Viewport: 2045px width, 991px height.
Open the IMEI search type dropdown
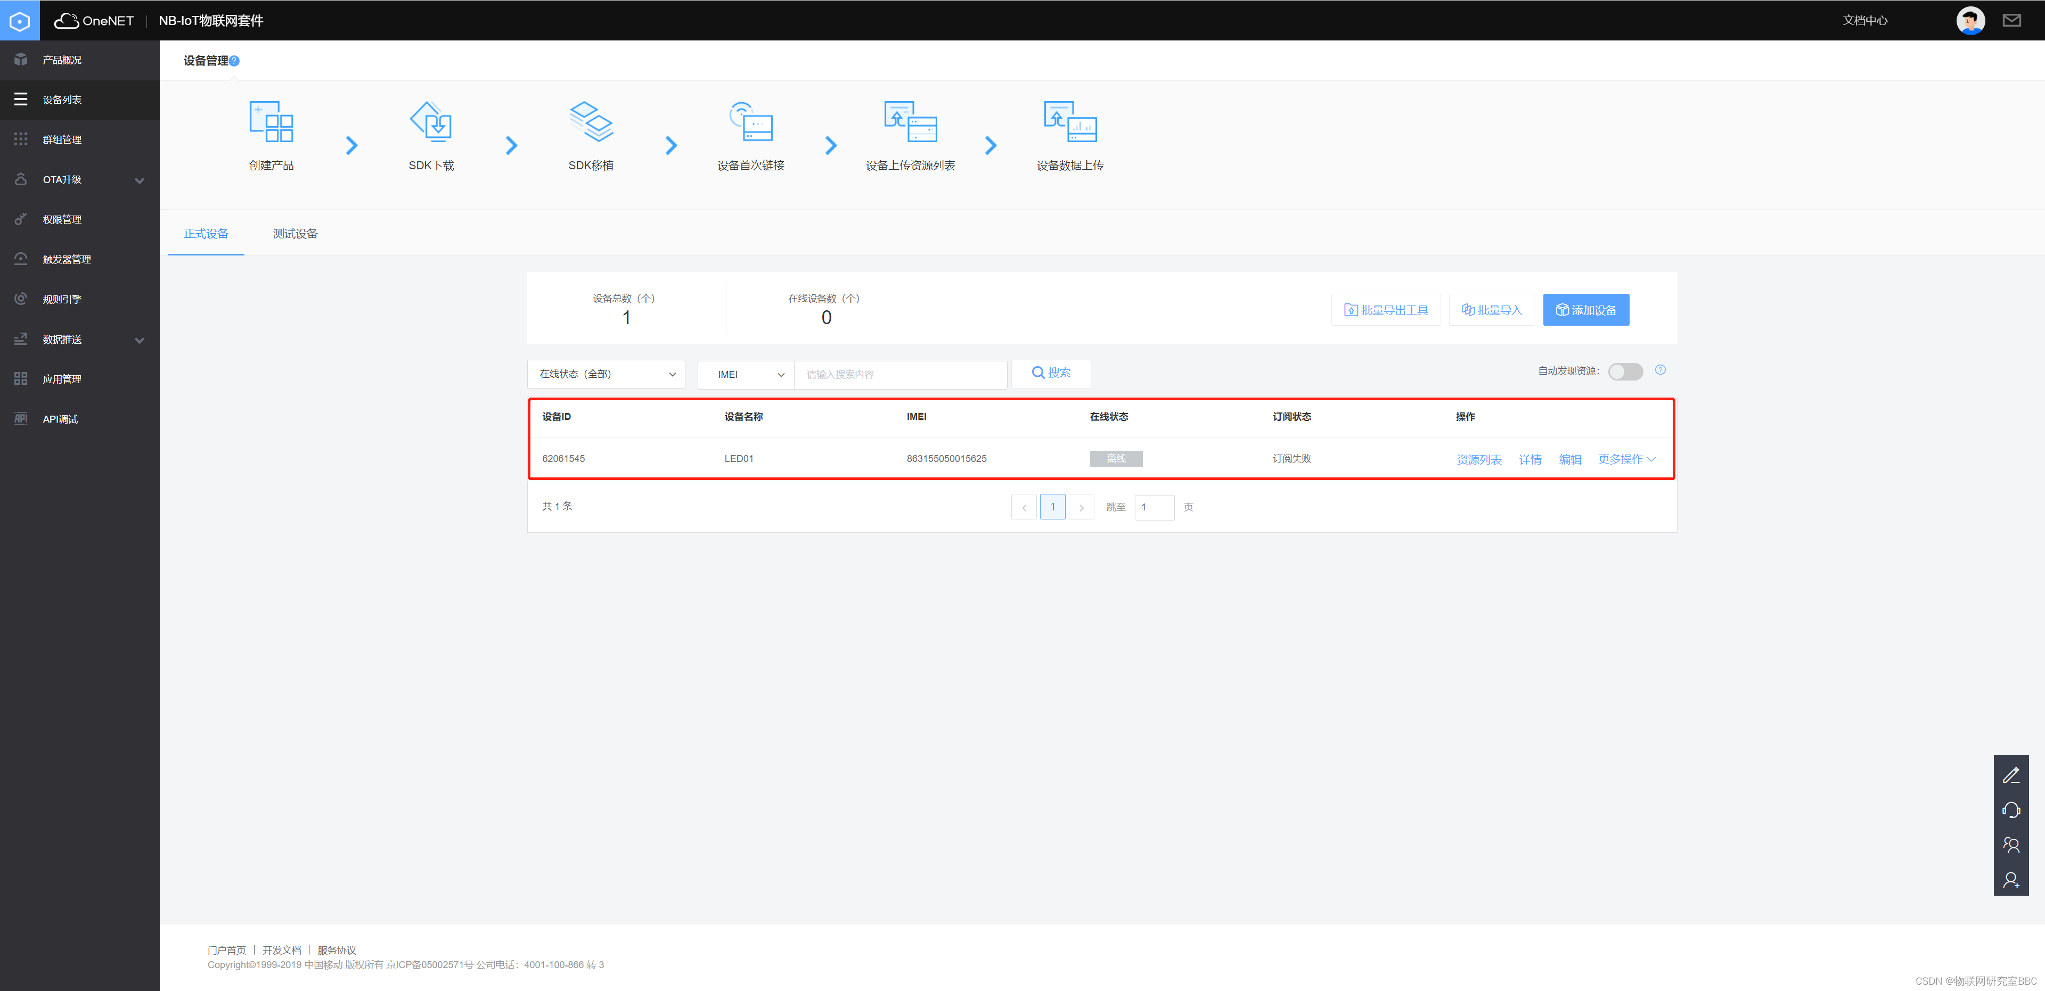click(x=746, y=375)
